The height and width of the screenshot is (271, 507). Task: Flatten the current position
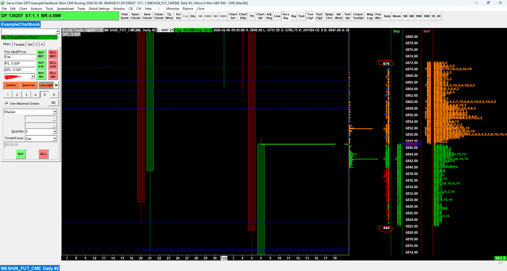(x=11, y=85)
